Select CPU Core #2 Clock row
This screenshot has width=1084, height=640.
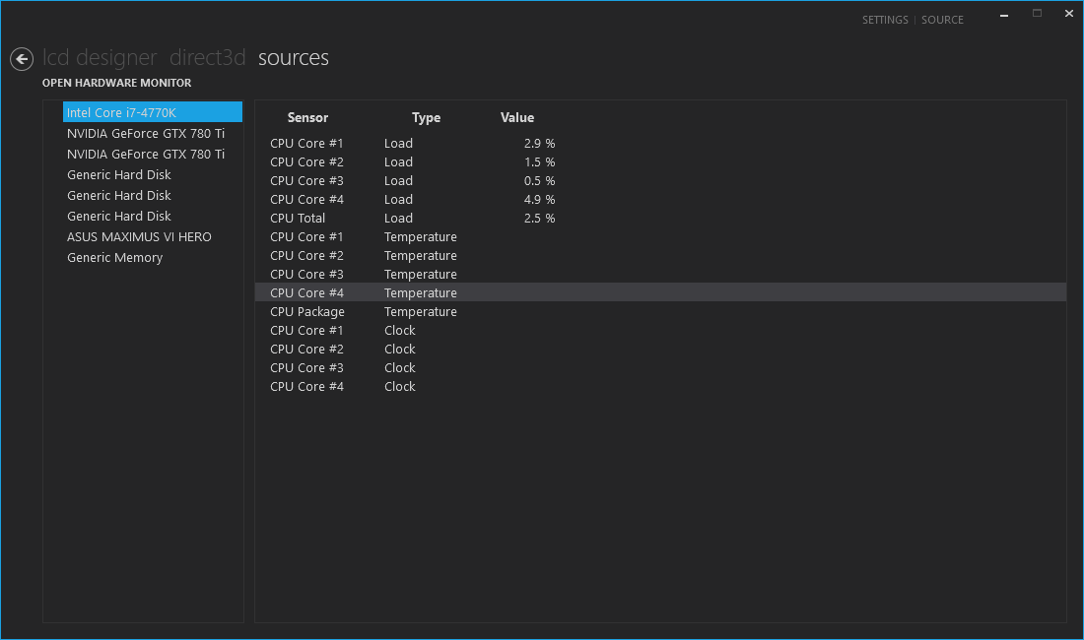(660, 349)
